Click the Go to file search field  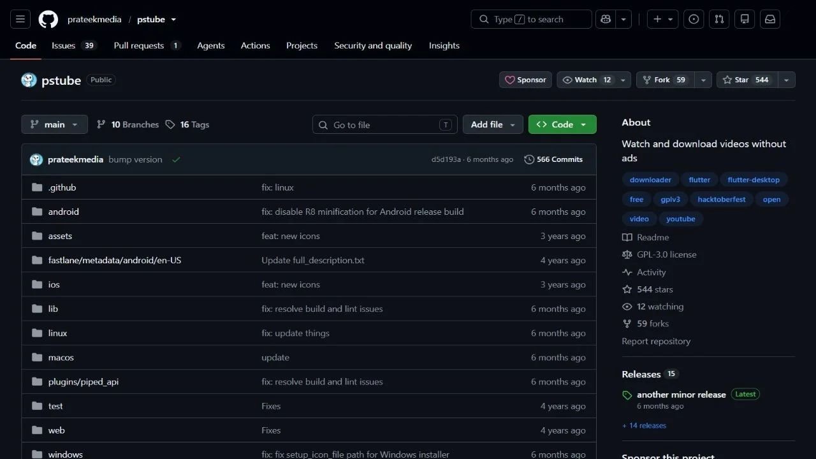385,124
